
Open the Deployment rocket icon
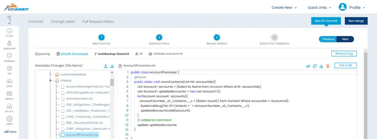[x=9, y=45]
